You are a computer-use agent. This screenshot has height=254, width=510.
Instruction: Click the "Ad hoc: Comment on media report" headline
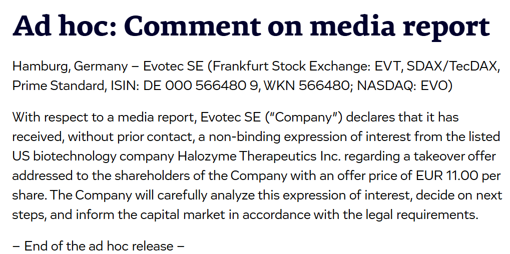click(x=250, y=26)
